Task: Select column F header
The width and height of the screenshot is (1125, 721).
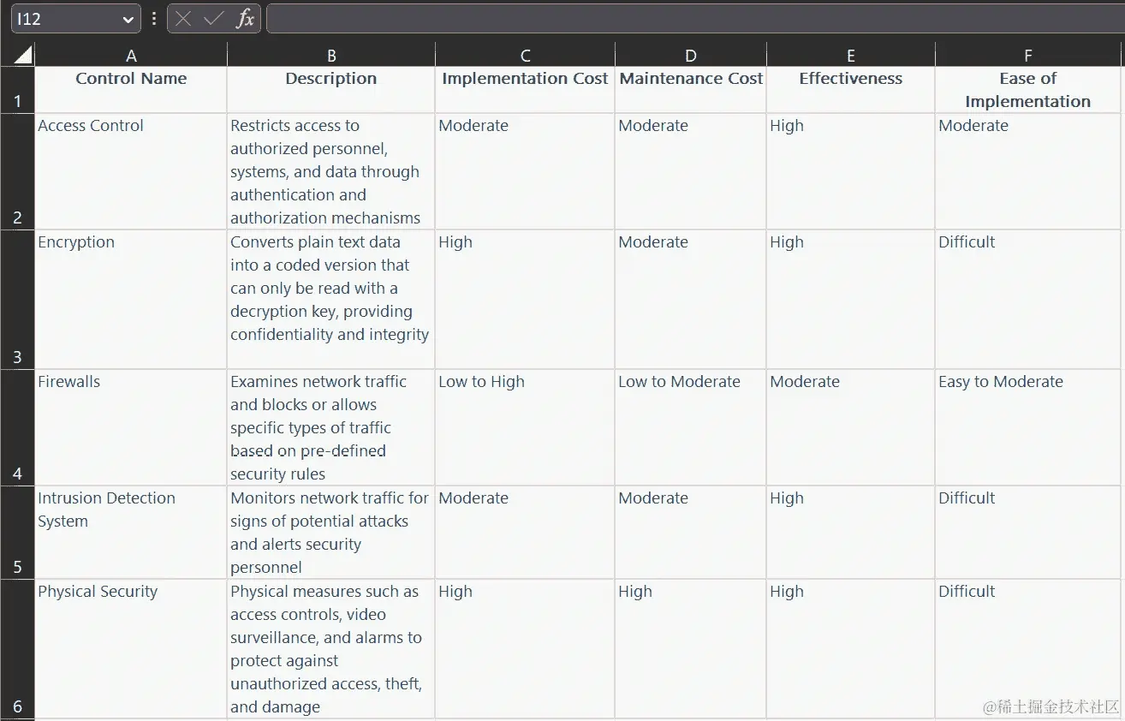Action: pos(1028,56)
